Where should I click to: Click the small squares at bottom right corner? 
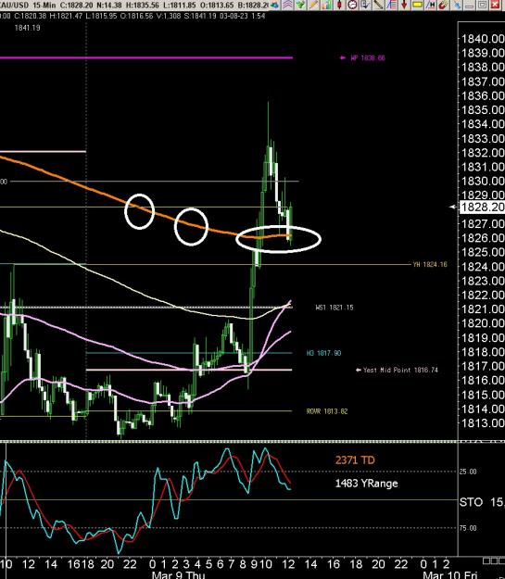494,561
